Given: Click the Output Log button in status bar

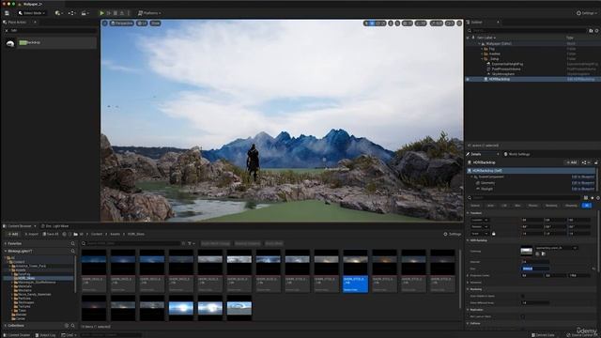Looking at the screenshot, I should click(x=45, y=335).
